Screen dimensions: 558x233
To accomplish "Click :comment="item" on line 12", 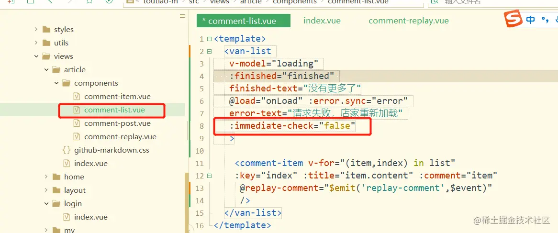I will coord(458,176).
